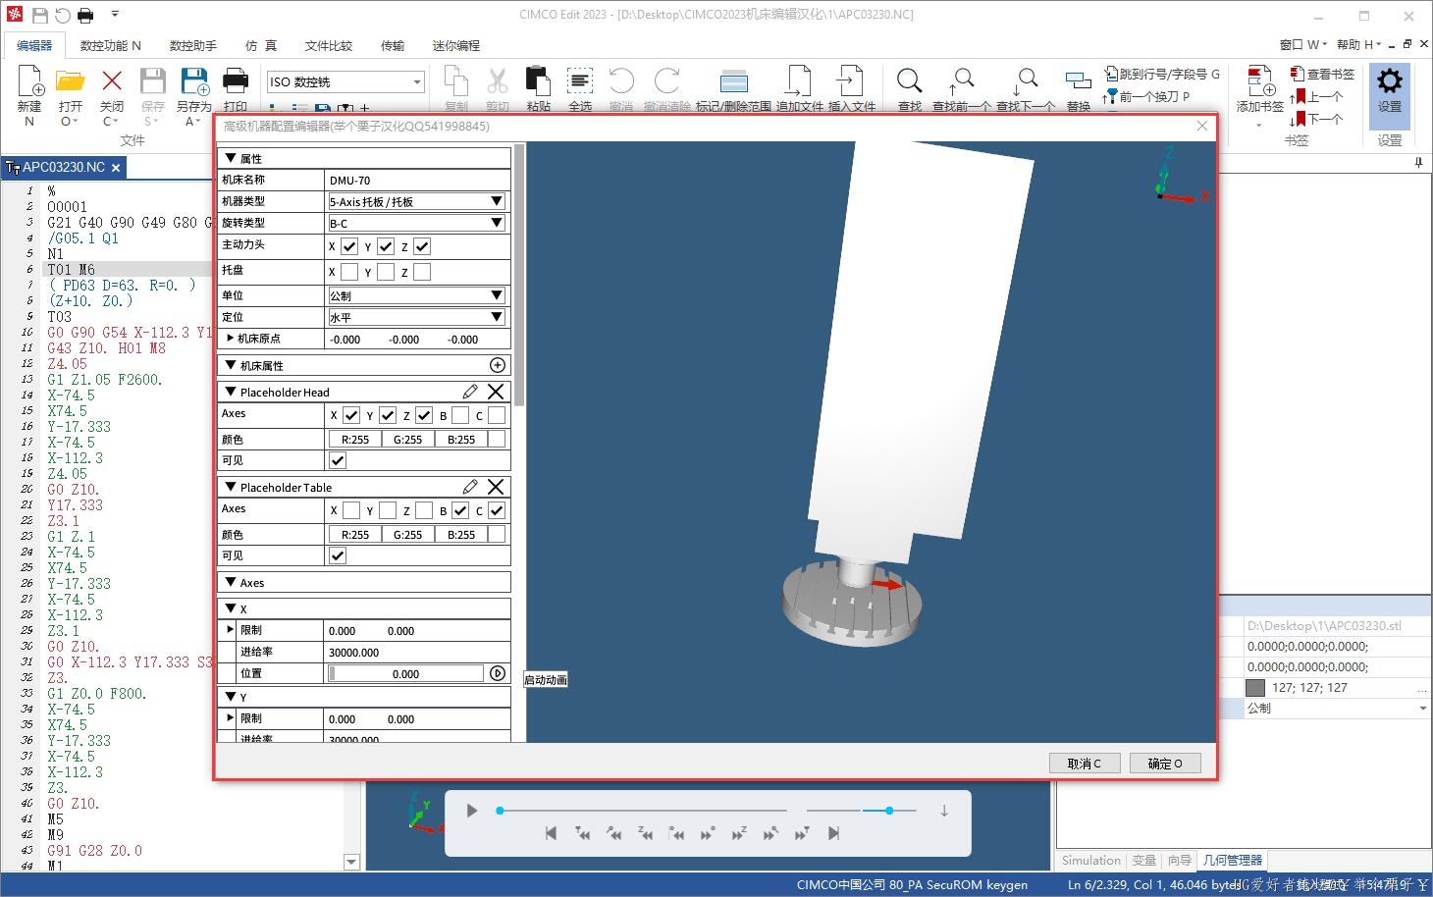
Task: Collapse the X axis section
Action: click(x=231, y=608)
